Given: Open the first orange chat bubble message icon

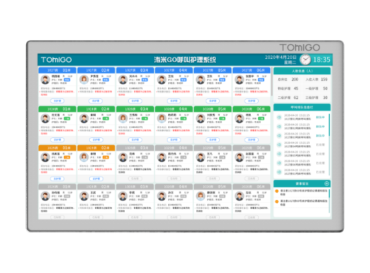Looking at the screenshot, I should (277, 191).
